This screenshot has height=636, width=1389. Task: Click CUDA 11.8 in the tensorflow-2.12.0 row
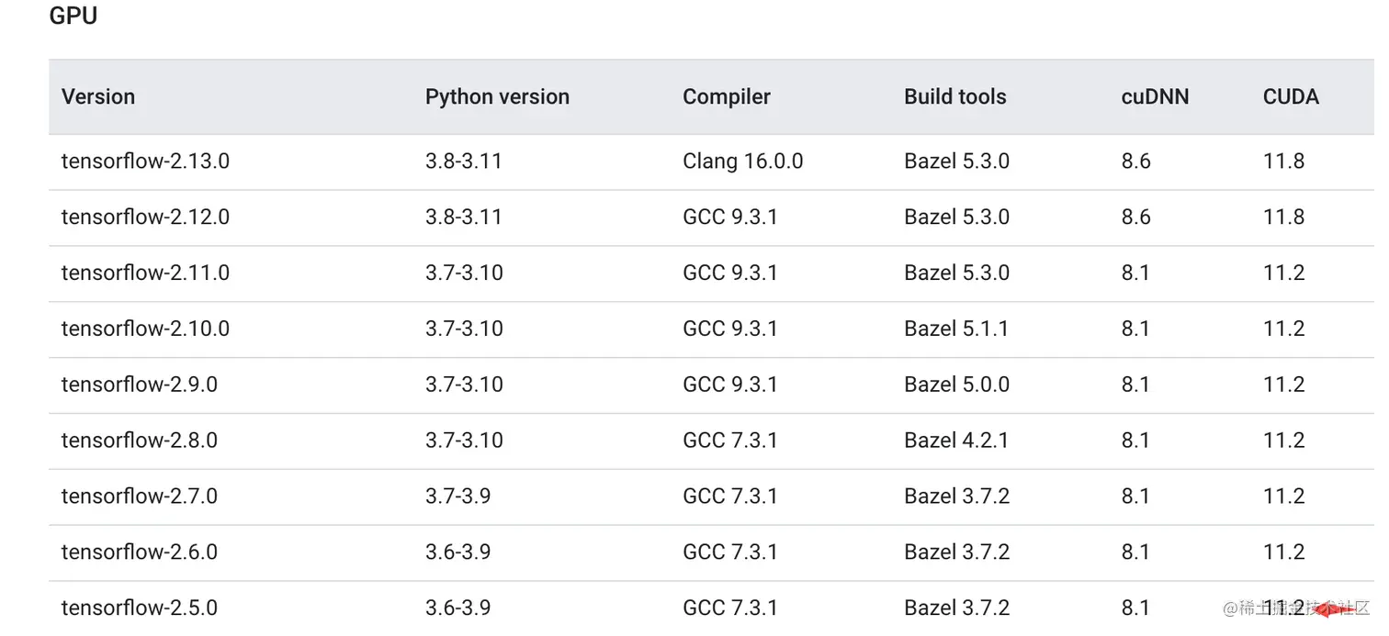[1283, 218]
